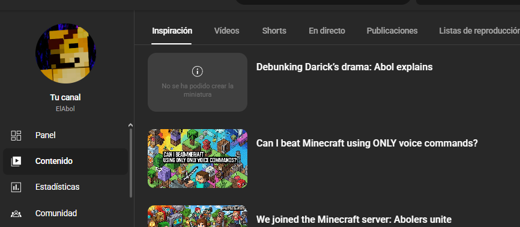Open the Estadísticas chart icon
This screenshot has height=227, width=520.
[x=16, y=187]
